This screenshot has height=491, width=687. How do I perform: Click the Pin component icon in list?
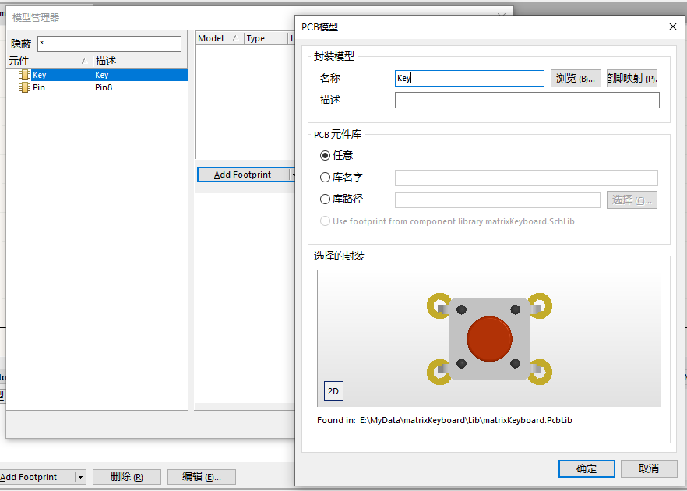click(24, 87)
